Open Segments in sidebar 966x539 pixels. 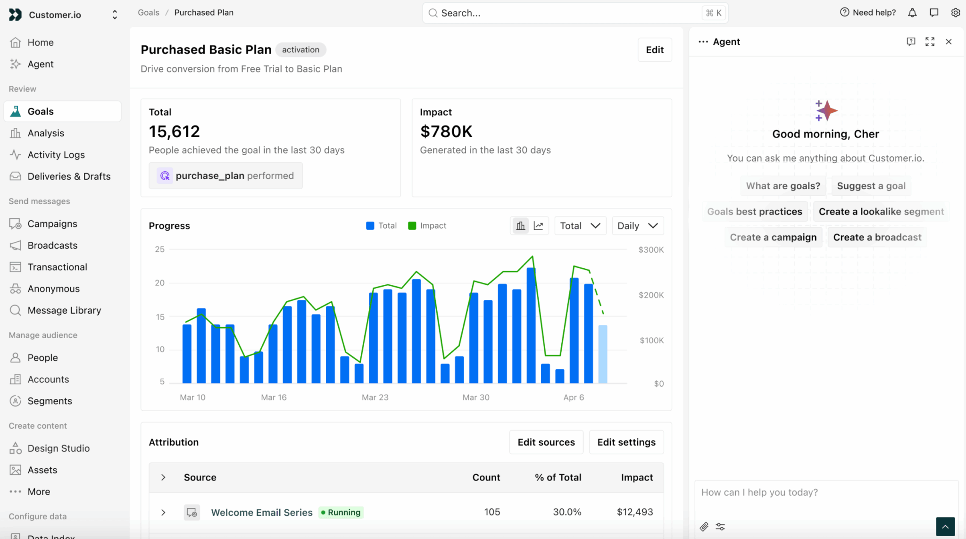(x=62, y=401)
